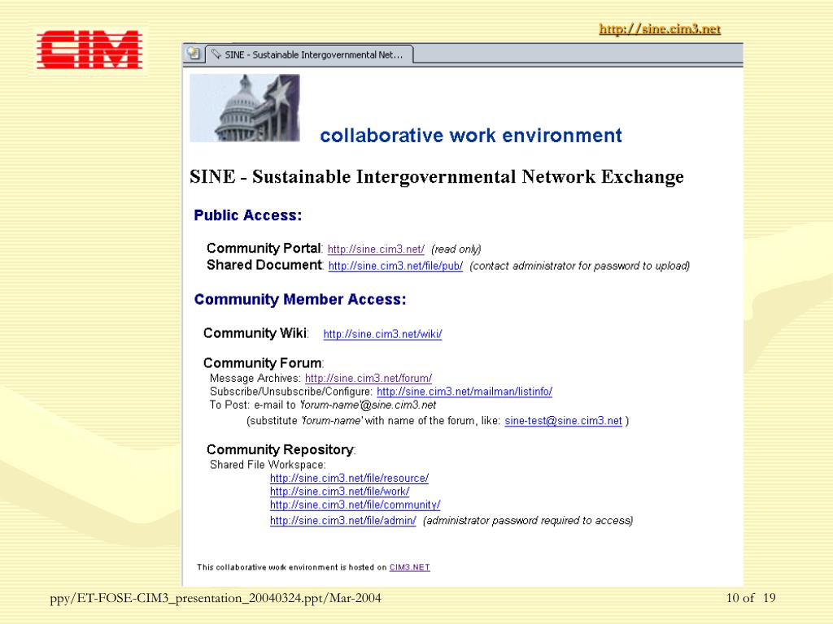
Task: Click the new tab icon in tab bar
Action: [194, 54]
